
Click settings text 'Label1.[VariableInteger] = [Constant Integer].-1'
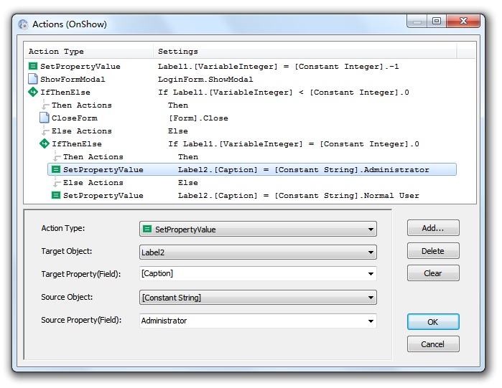point(278,67)
